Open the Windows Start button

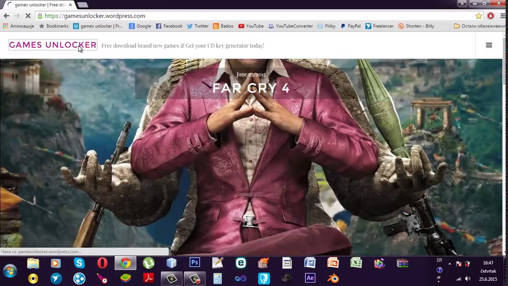[x=10, y=271]
